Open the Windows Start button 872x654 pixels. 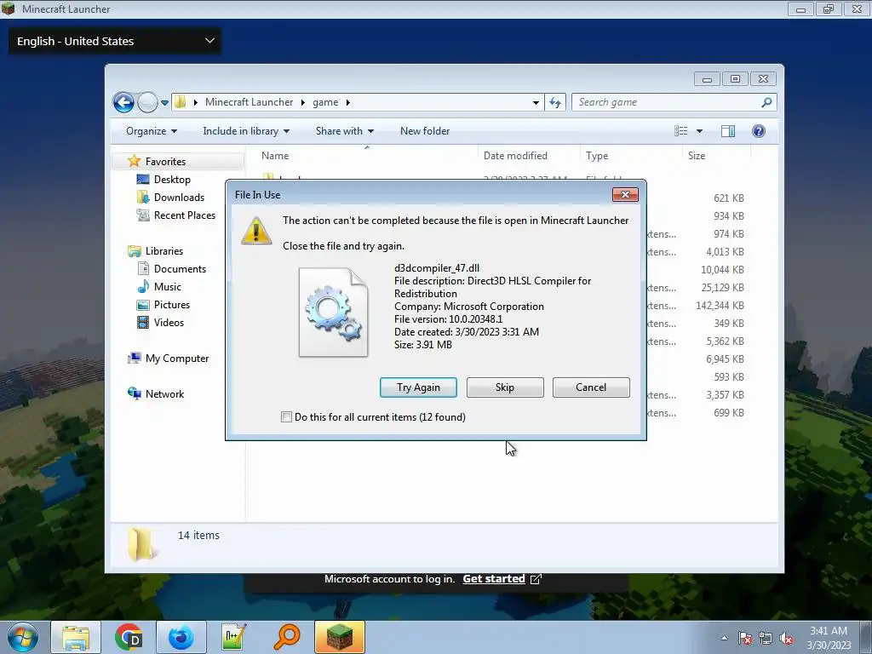coord(23,637)
